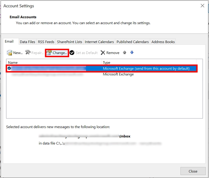Click the Set as Default checkmark icon

tap(72, 53)
